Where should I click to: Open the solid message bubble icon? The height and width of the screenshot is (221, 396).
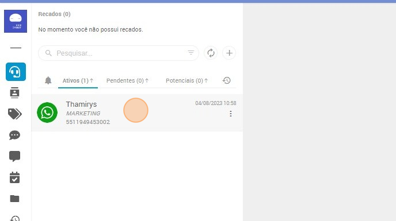(x=14, y=156)
